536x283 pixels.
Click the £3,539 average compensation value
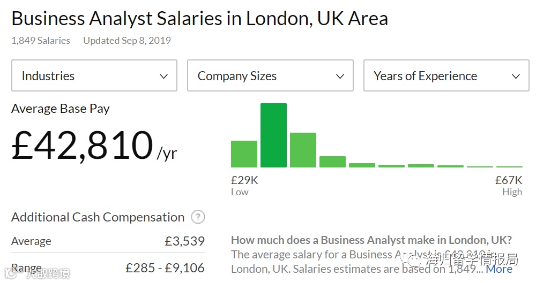184,241
